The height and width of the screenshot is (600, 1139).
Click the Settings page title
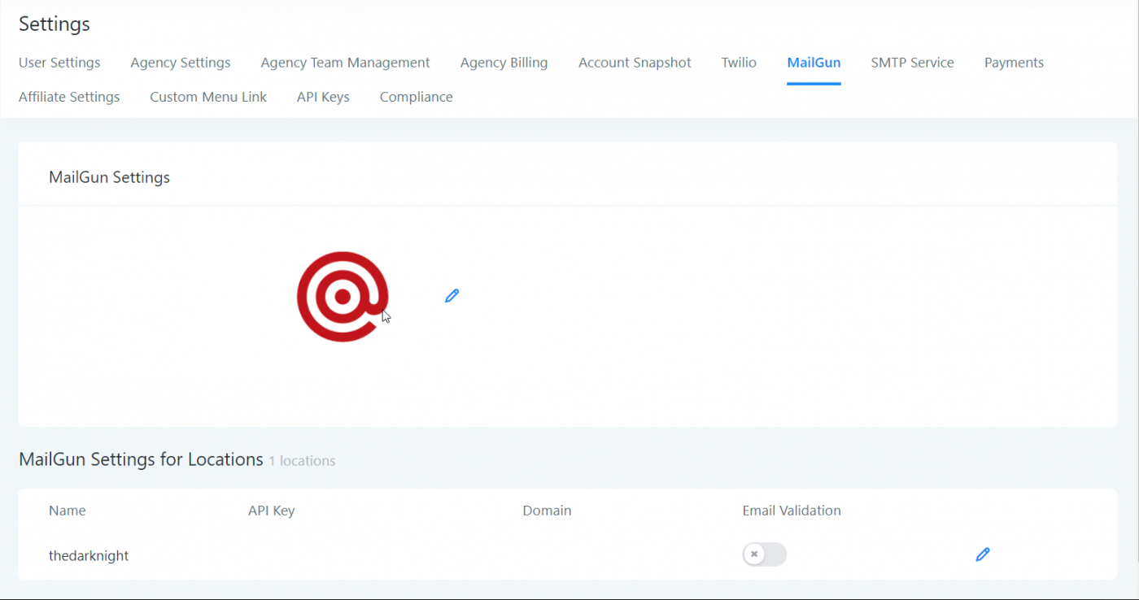(x=55, y=24)
